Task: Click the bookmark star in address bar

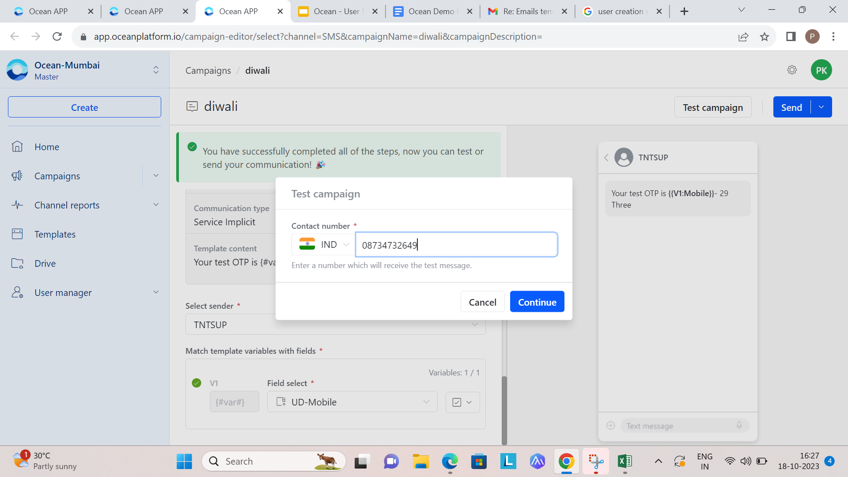Action: [765, 37]
